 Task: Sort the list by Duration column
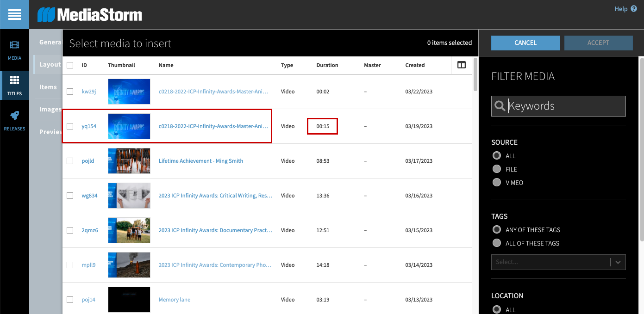coord(327,65)
